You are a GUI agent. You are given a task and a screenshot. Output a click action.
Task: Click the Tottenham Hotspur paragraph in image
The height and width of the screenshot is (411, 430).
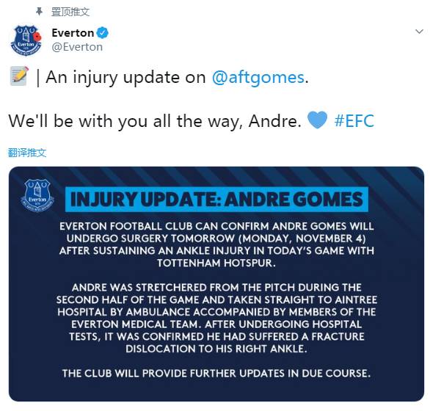(216, 244)
